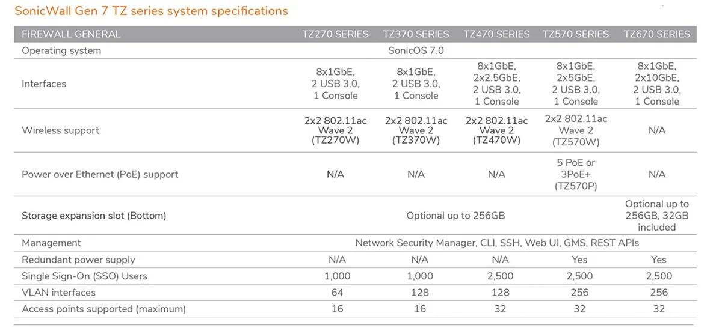Click the FIREWALL GENERAL header cell
This screenshot has height=331, width=722.
click(x=71, y=34)
